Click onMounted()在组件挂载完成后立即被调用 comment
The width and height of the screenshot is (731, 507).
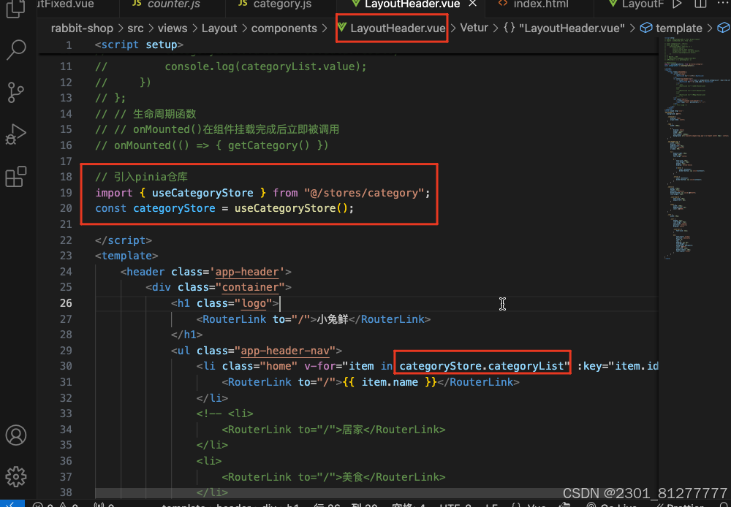pyautogui.click(x=236, y=129)
